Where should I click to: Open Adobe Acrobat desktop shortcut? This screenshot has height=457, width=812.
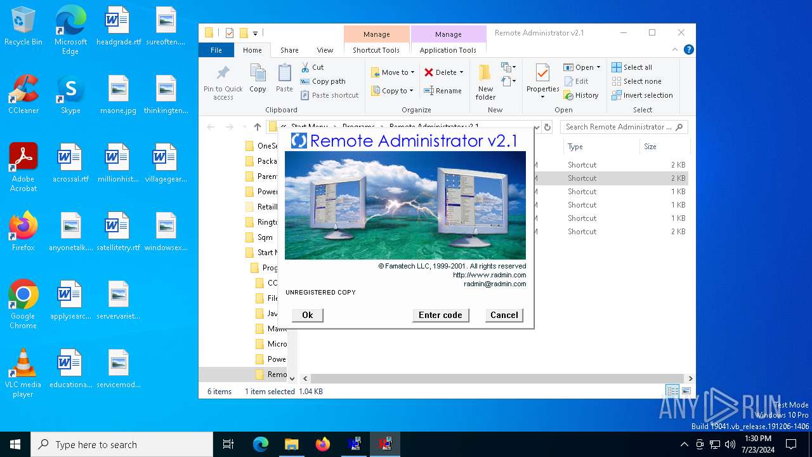23,168
